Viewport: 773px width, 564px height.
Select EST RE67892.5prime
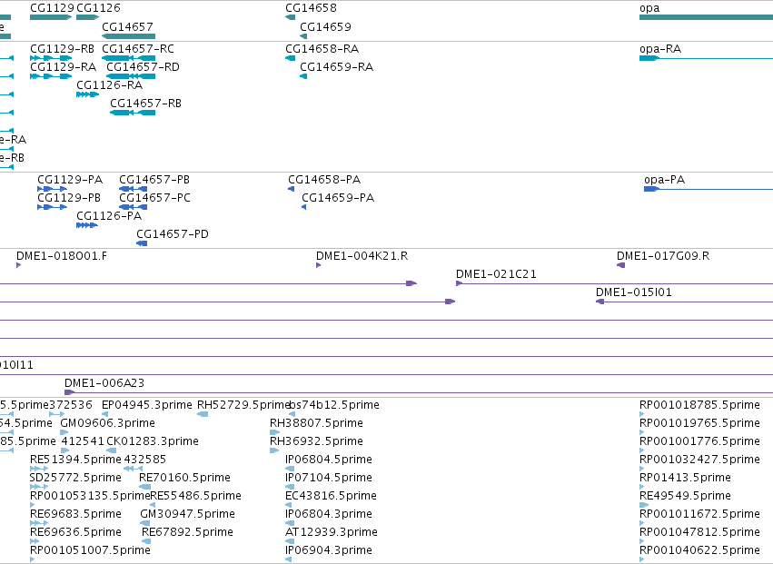[x=187, y=532]
